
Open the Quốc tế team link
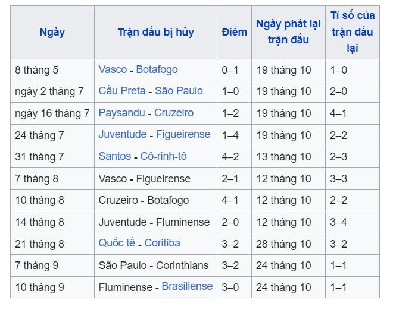tap(118, 243)
